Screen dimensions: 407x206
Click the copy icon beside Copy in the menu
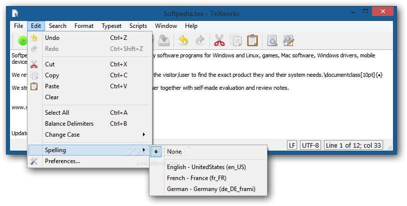34,75
